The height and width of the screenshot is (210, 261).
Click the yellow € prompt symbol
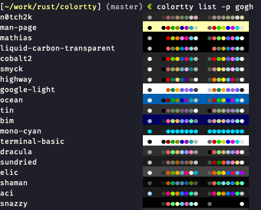150,7
